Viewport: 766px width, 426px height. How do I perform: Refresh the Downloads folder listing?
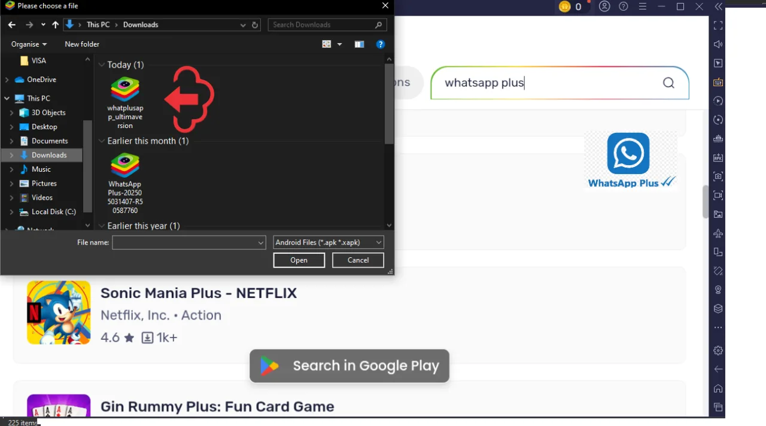tap(256, 25)
